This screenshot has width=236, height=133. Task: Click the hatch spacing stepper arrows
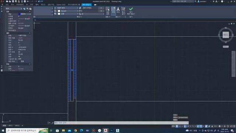coord(104,14)
